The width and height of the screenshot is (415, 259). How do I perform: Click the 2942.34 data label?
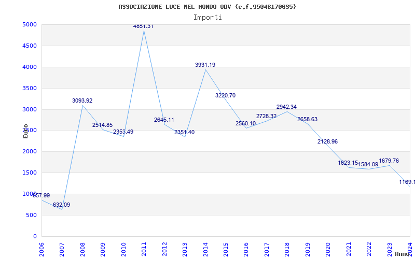pos(287,107)
